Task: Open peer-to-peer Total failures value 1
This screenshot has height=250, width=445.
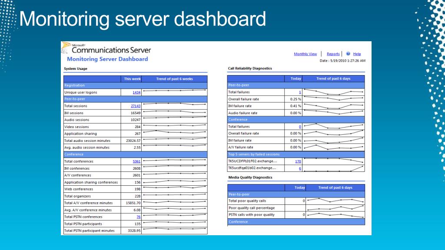Action: click(x=300, y=92)
